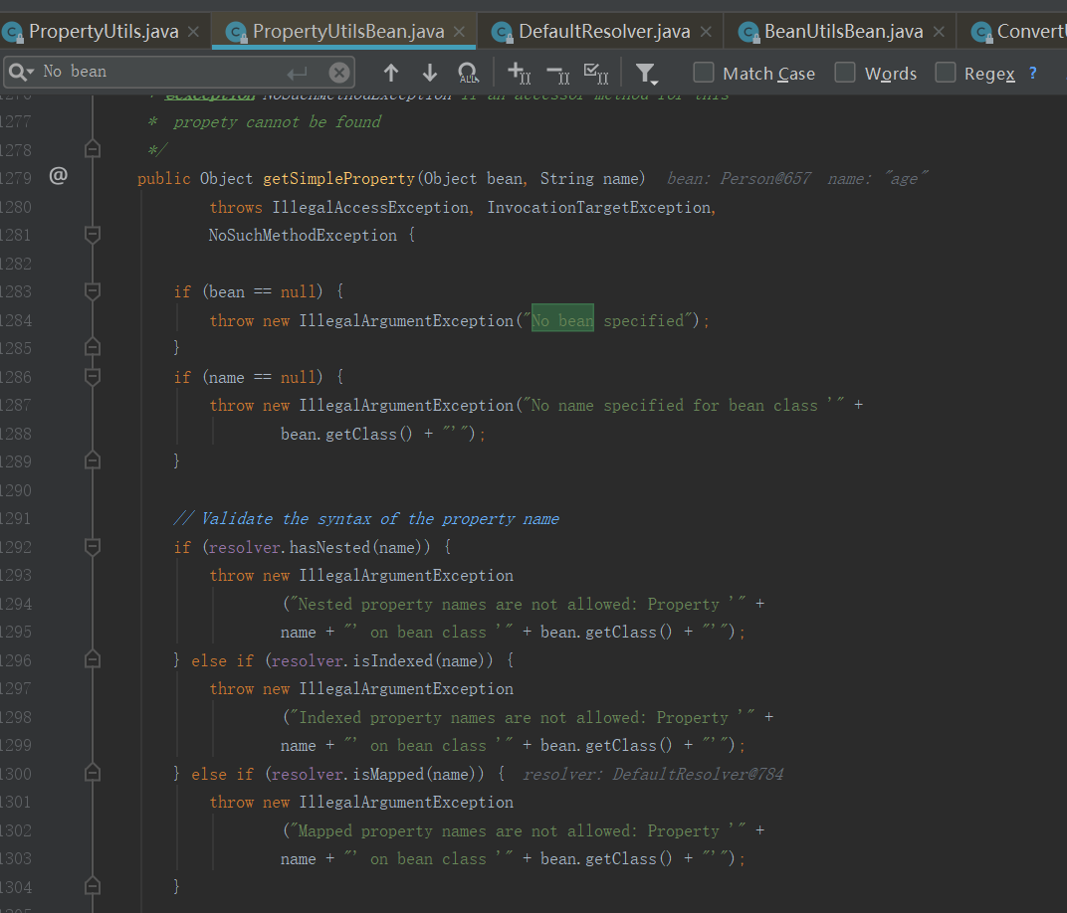
Task: Clear the search text with X icon
Action: click(339, 73)
